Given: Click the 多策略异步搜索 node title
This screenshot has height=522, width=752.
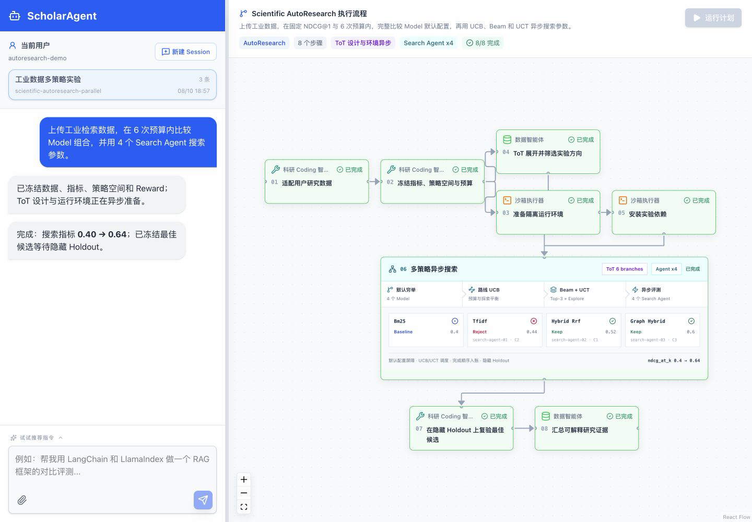Looking at the screenshot, I should [434, 269].
